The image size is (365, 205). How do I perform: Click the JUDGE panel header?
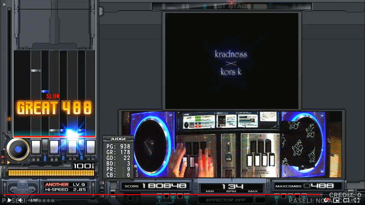point(118,139)
